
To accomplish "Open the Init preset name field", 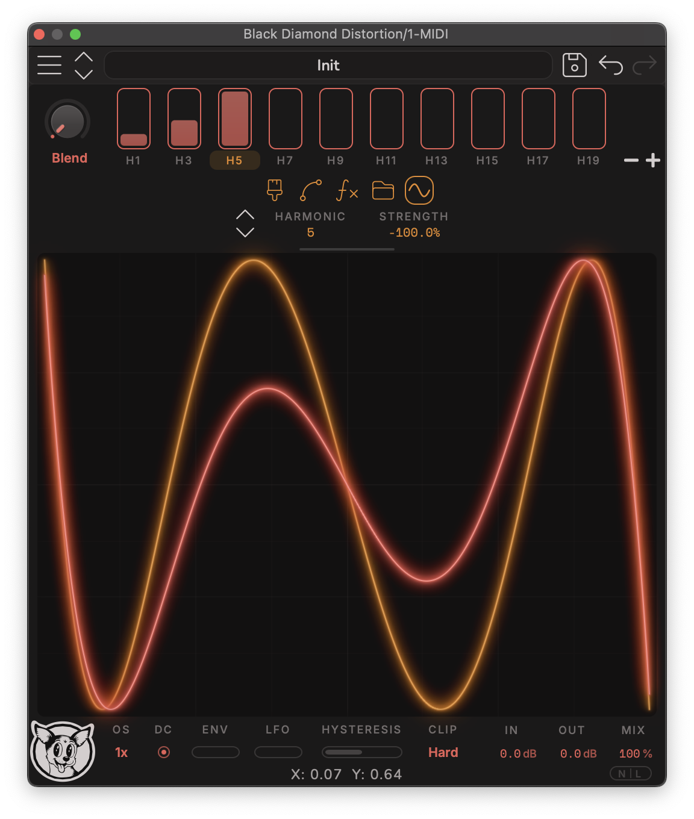I will [328, 65].
